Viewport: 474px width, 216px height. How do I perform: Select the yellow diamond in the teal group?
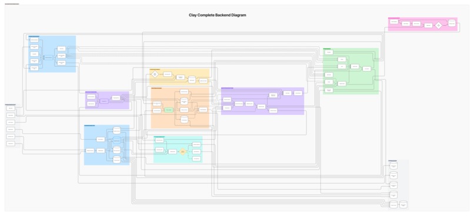coord(182,151)
